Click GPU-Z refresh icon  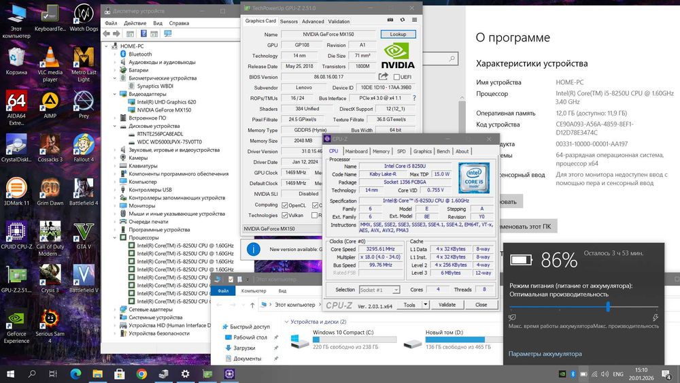pyautogui.click(x=403, y=20)
